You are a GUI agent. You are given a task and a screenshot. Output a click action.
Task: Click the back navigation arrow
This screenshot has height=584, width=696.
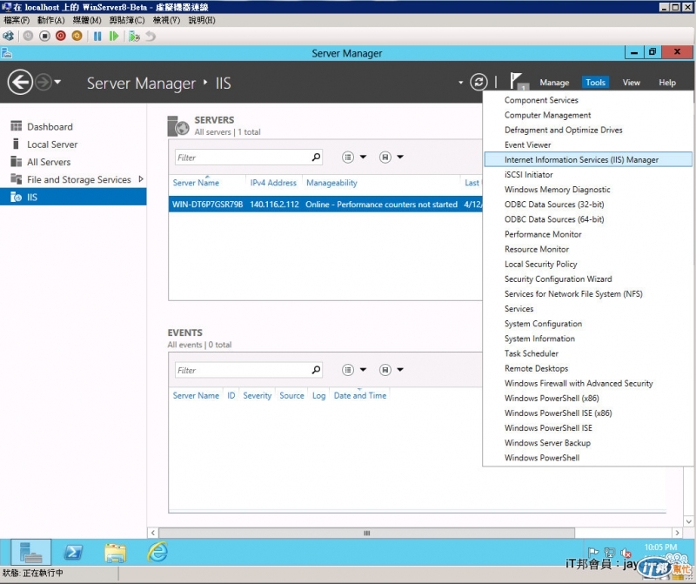point(20,82)
